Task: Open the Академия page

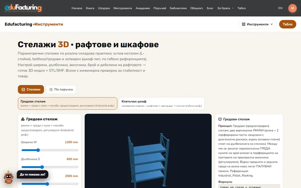Action: [143, 8]
